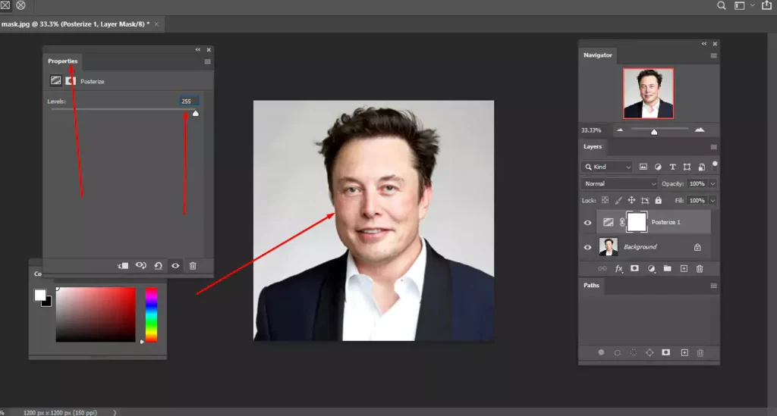
Task: Expand workspace options chevron at top right
Action: click(752, 5)
